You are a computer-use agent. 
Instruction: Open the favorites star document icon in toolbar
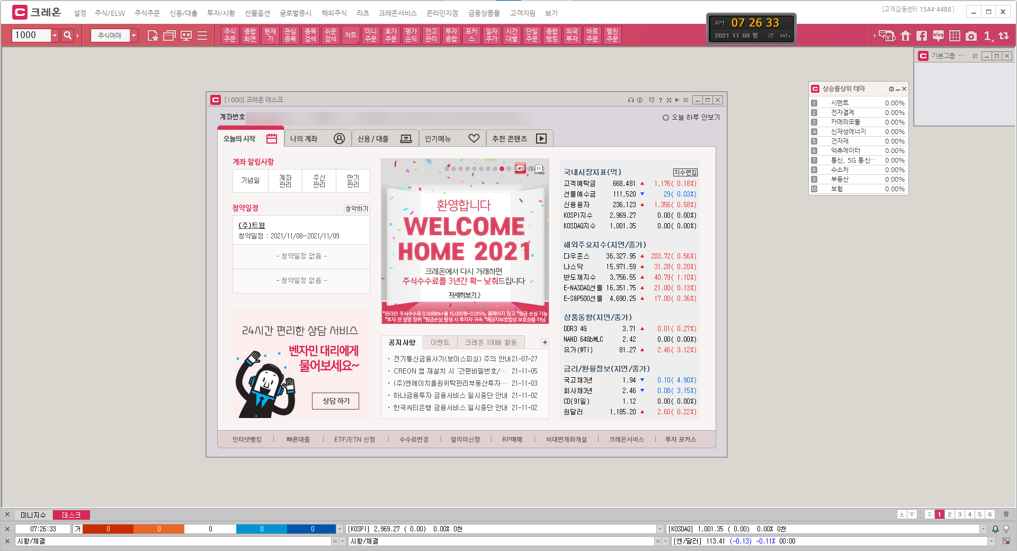pyautogui.click(x=153, y=35)
